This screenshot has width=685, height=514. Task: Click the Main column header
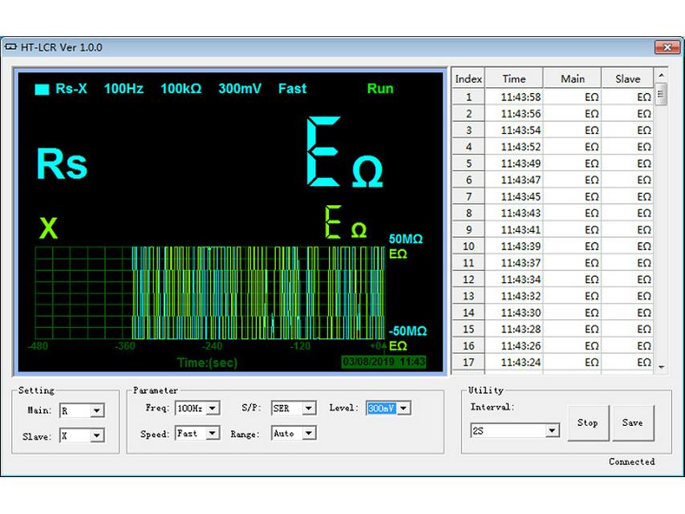[x=573, y=79]
